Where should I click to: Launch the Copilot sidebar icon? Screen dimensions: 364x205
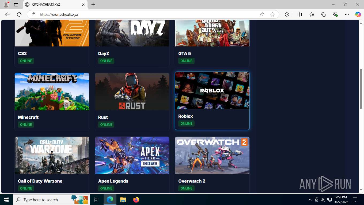coord(358,14)
